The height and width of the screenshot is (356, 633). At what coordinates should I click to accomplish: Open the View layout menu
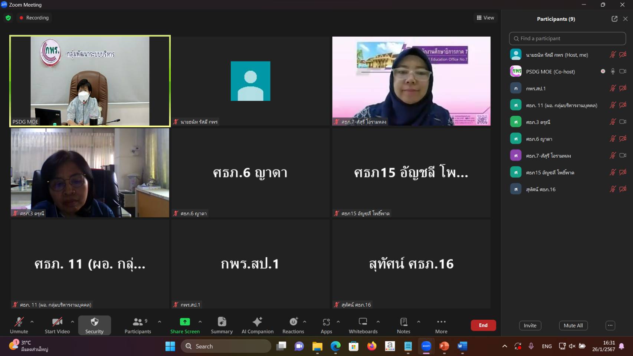(485, 18)
